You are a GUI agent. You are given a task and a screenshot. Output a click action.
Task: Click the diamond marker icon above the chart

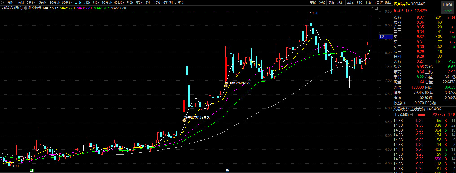[x=372, y=8]
